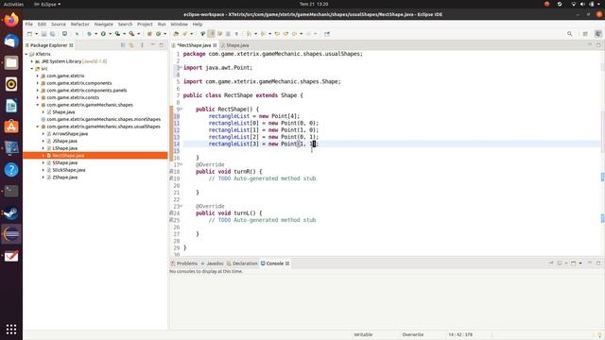Click the New file toolbar icon
This screenshot has height=340, width=605.
click(x=29, y=34)
